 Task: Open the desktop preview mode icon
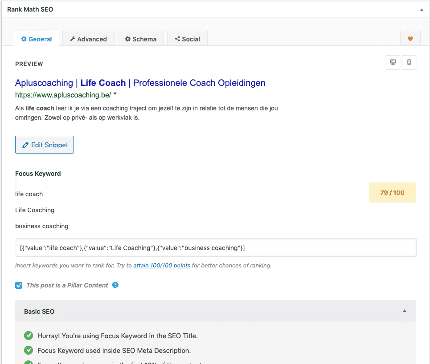click(x=393, y=62)
